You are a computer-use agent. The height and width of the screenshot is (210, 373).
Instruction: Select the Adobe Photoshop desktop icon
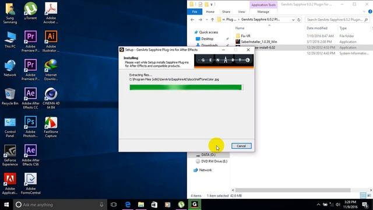(x=30, y=127)
